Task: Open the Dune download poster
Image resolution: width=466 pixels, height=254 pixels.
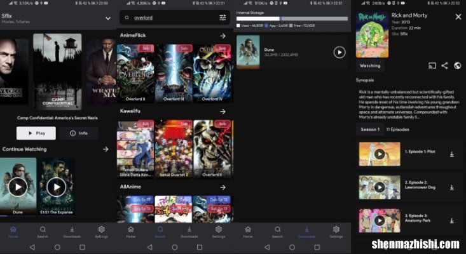Action: (x=248, y=52)
